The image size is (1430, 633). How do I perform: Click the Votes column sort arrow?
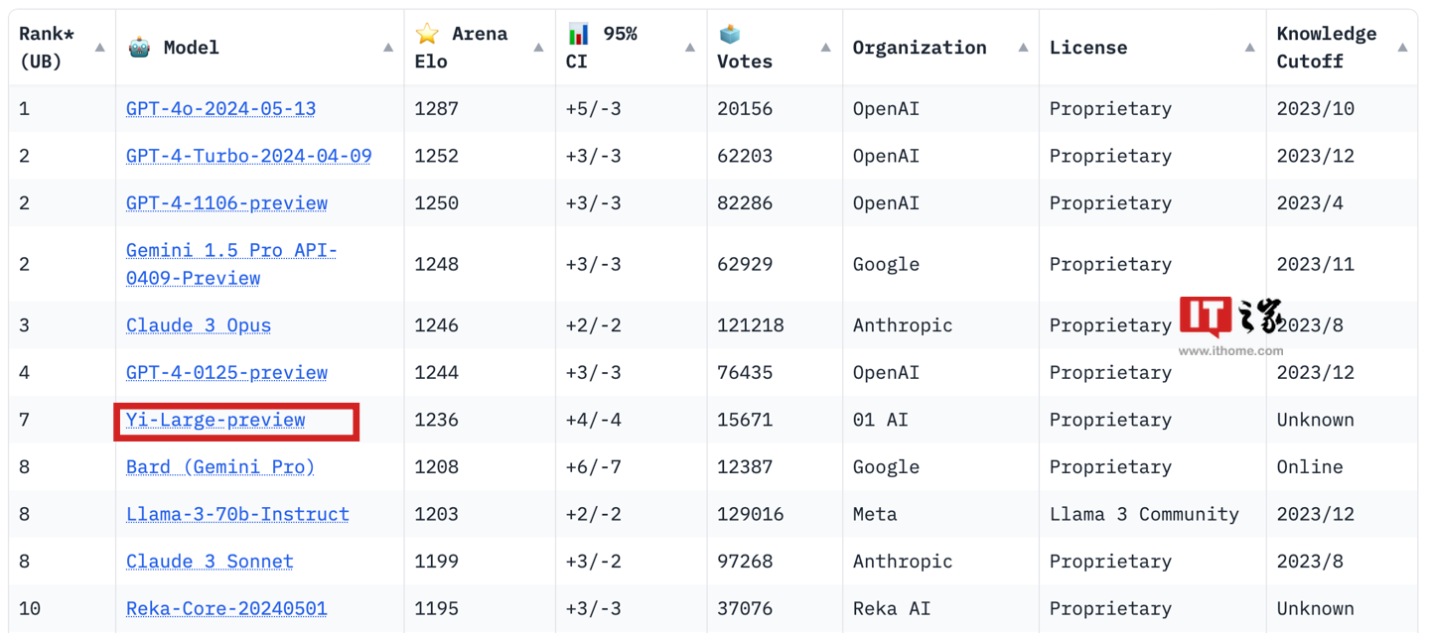coord(825,48)
